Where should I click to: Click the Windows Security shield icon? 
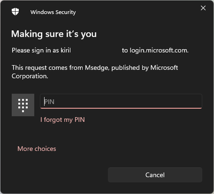click(16, 12)
